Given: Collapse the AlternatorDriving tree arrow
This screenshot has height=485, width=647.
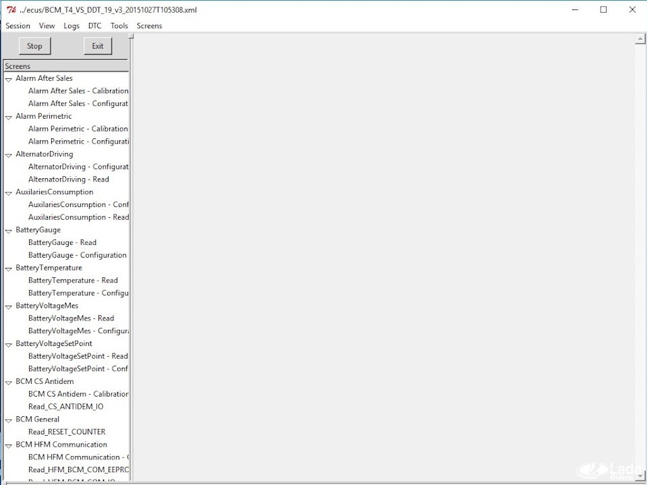Looking at the screenshot, I should [8, 155].
